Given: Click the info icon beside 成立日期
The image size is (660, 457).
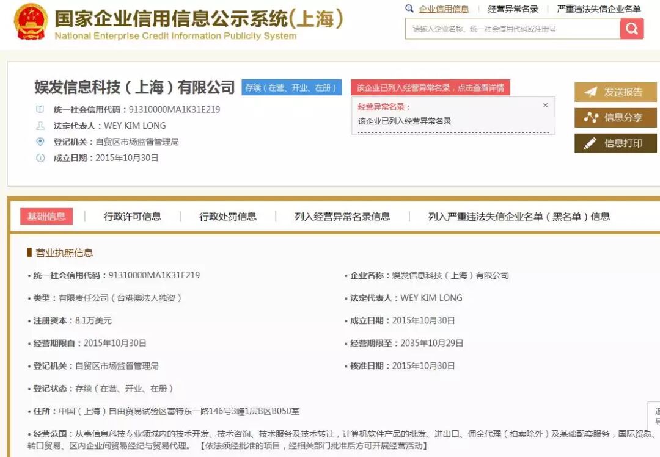Looking at the screenshot, I should click(x=40, y=158).
